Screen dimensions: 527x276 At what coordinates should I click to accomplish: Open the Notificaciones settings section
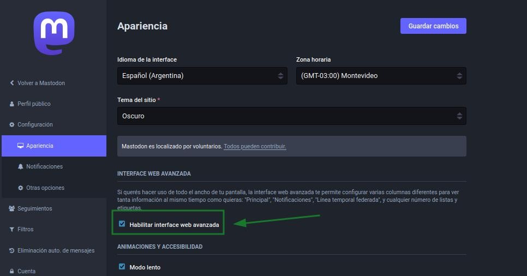44,167
